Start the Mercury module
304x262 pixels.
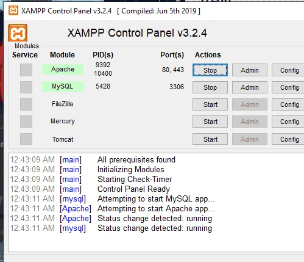click(210, 122)
